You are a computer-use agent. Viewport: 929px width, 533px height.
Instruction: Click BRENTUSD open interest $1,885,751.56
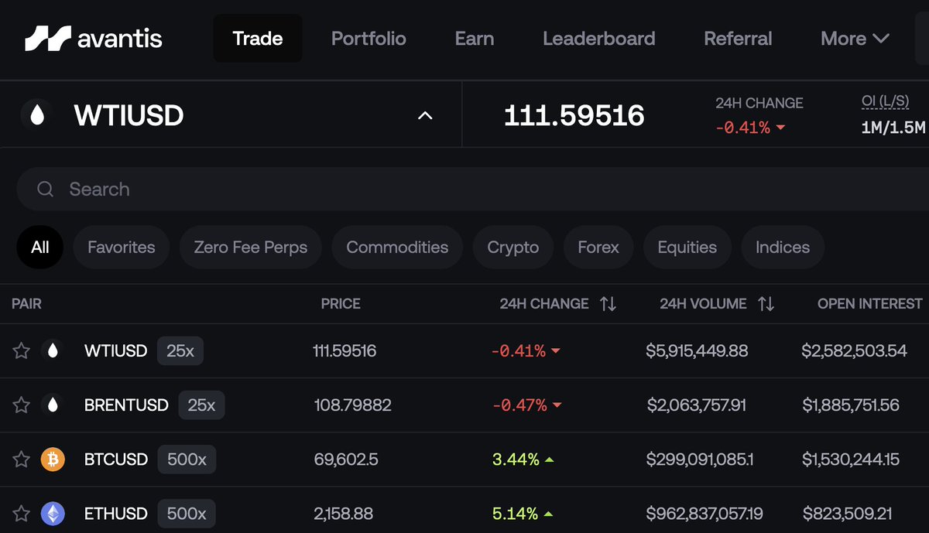(x=850, y=405)
